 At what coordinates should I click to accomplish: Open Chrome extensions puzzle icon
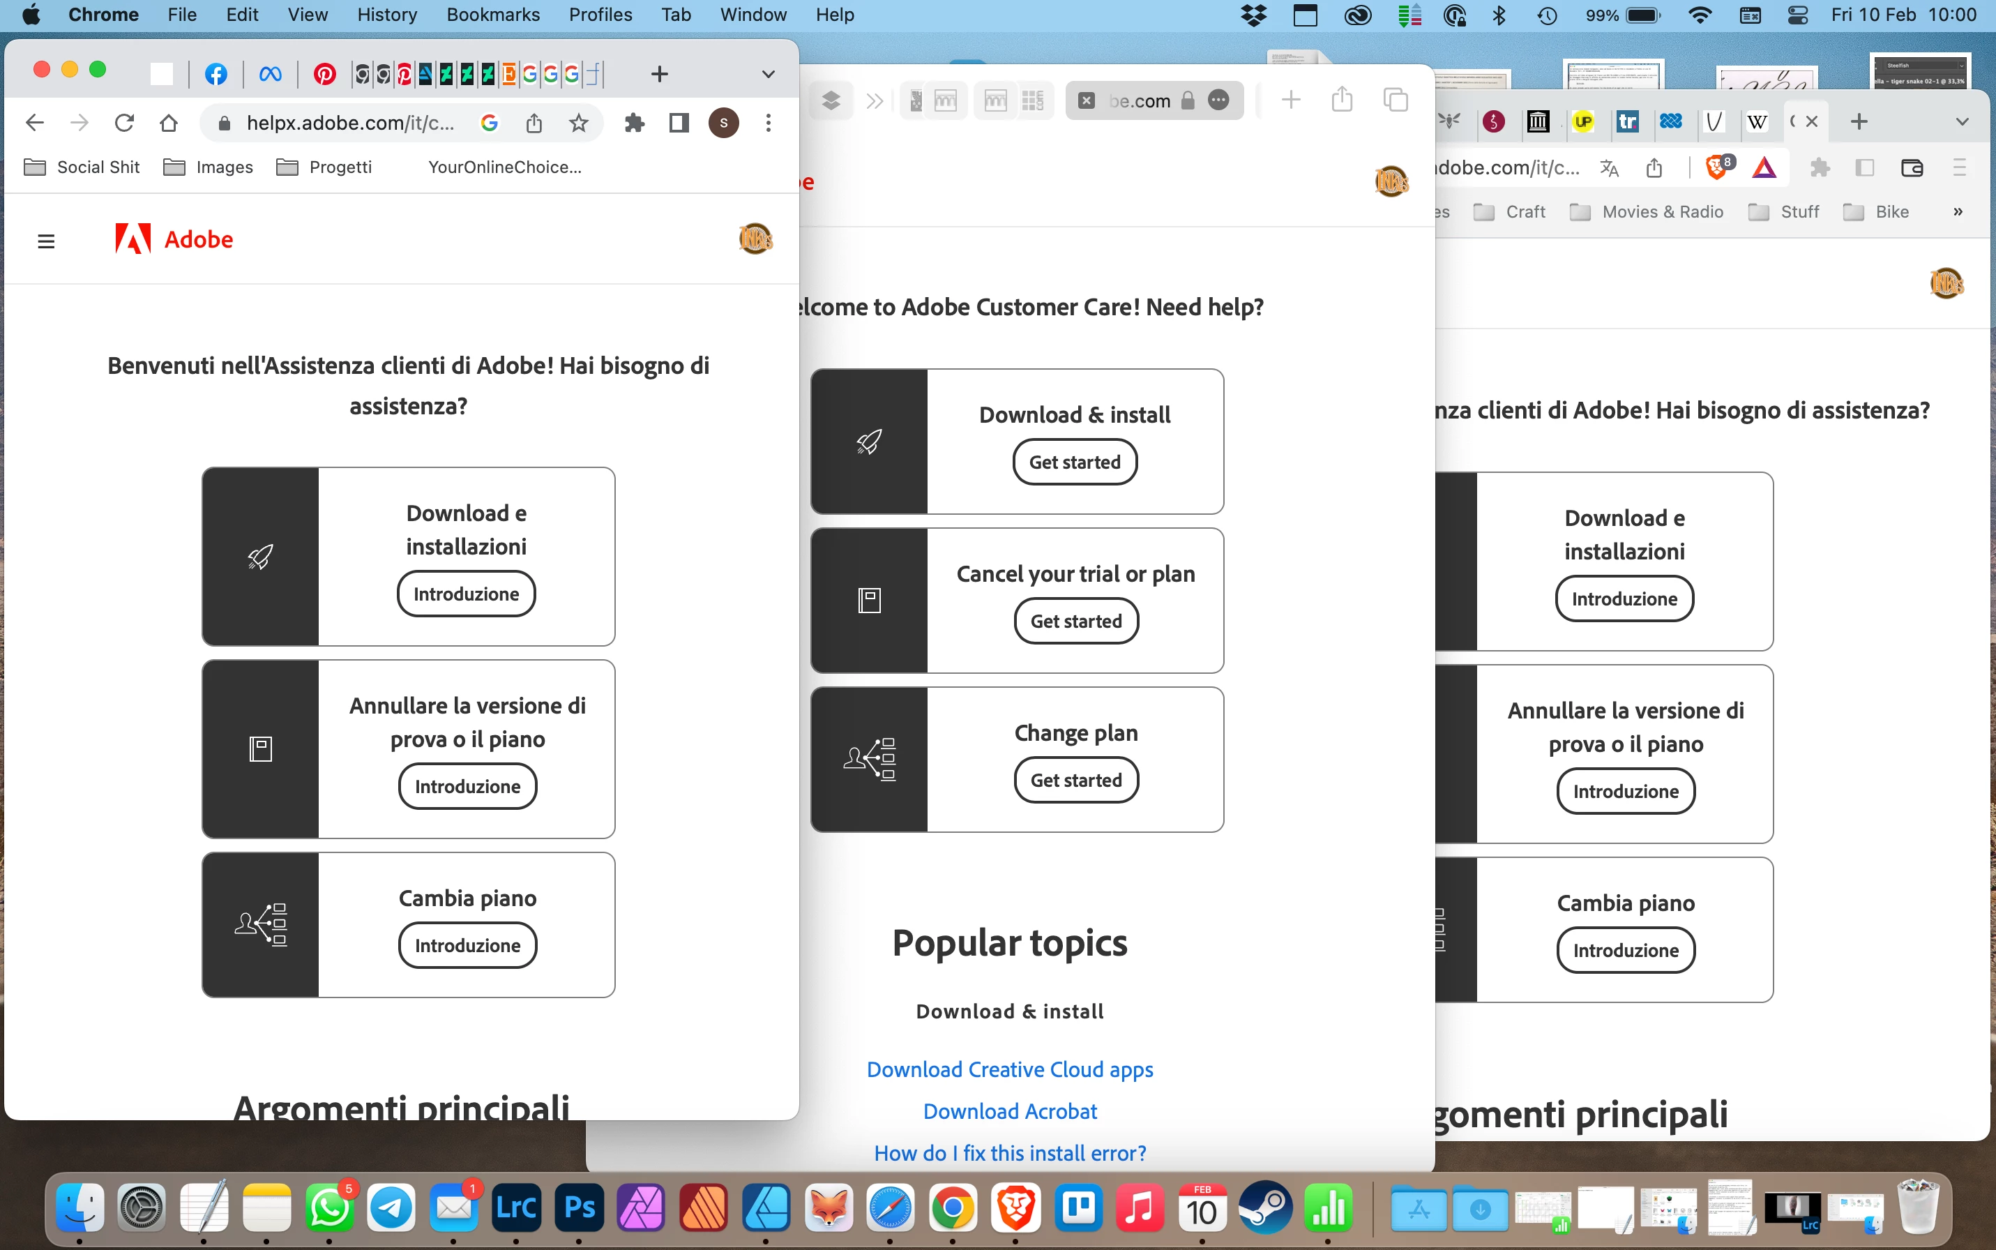634,123
